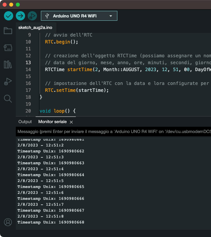Open the Boards Manager sidebar icon
The height and width of the screenshot is (237, 211).
coord(8,48)
